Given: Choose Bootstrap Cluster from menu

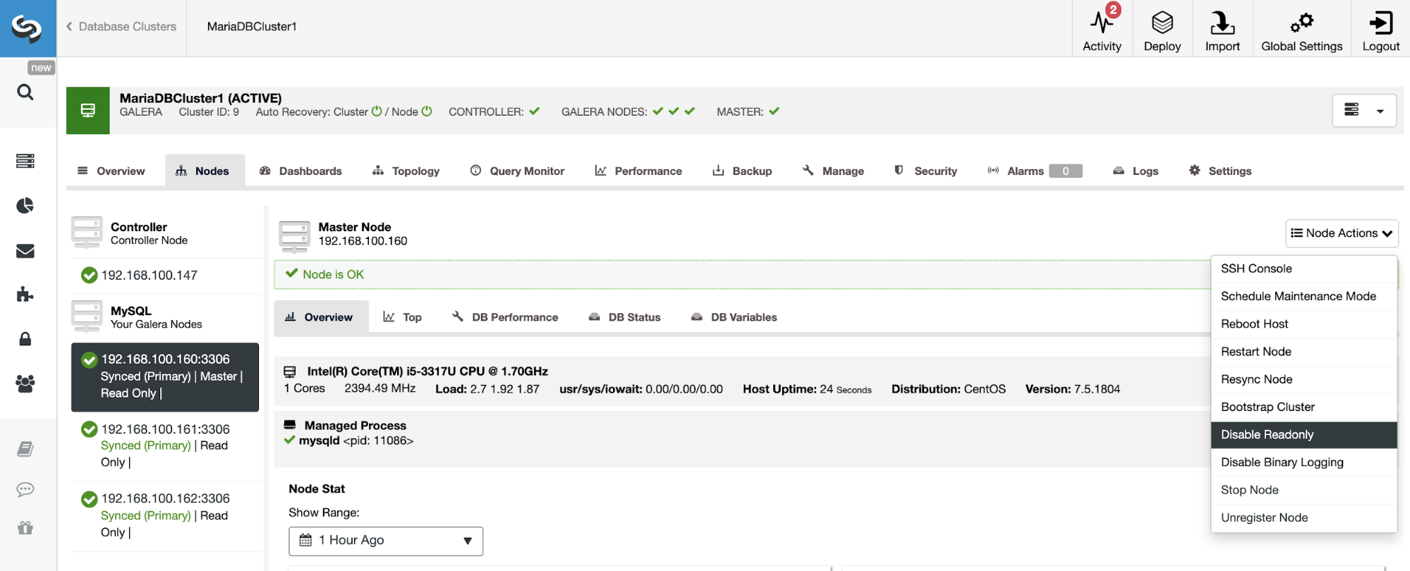Looking at the screenshot, I should (1303, 407).
